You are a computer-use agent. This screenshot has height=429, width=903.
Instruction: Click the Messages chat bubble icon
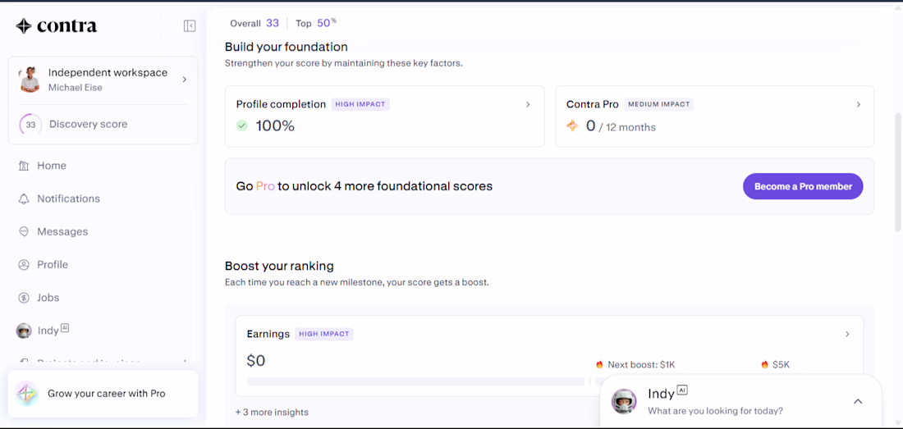24,231
